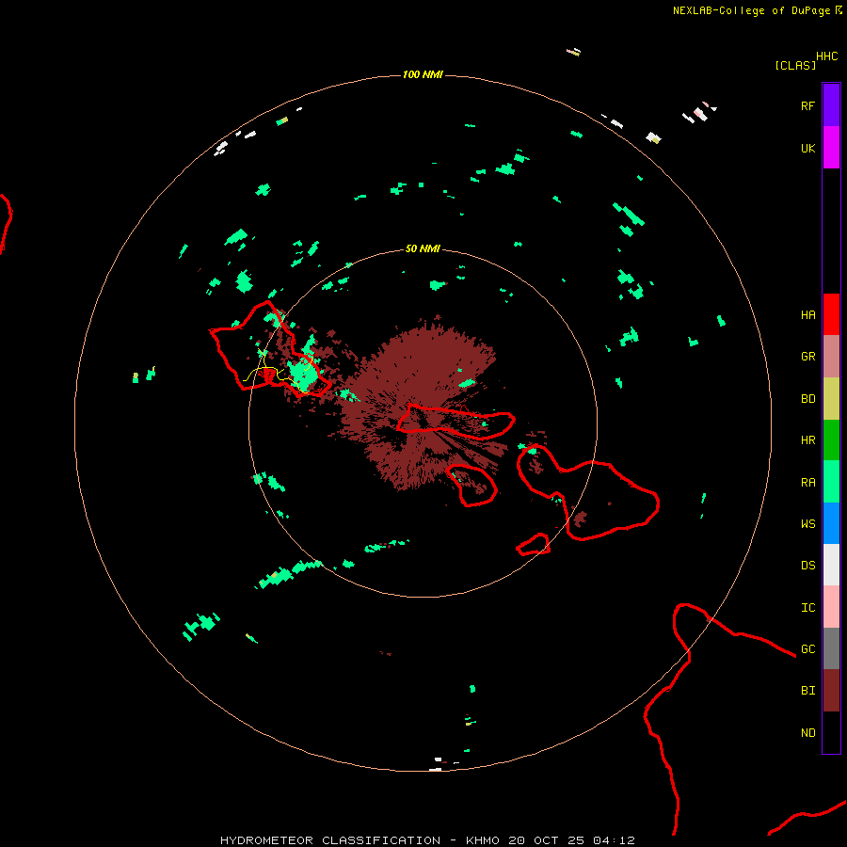Click the 50 NMI range ring label

tap(423, 248)
